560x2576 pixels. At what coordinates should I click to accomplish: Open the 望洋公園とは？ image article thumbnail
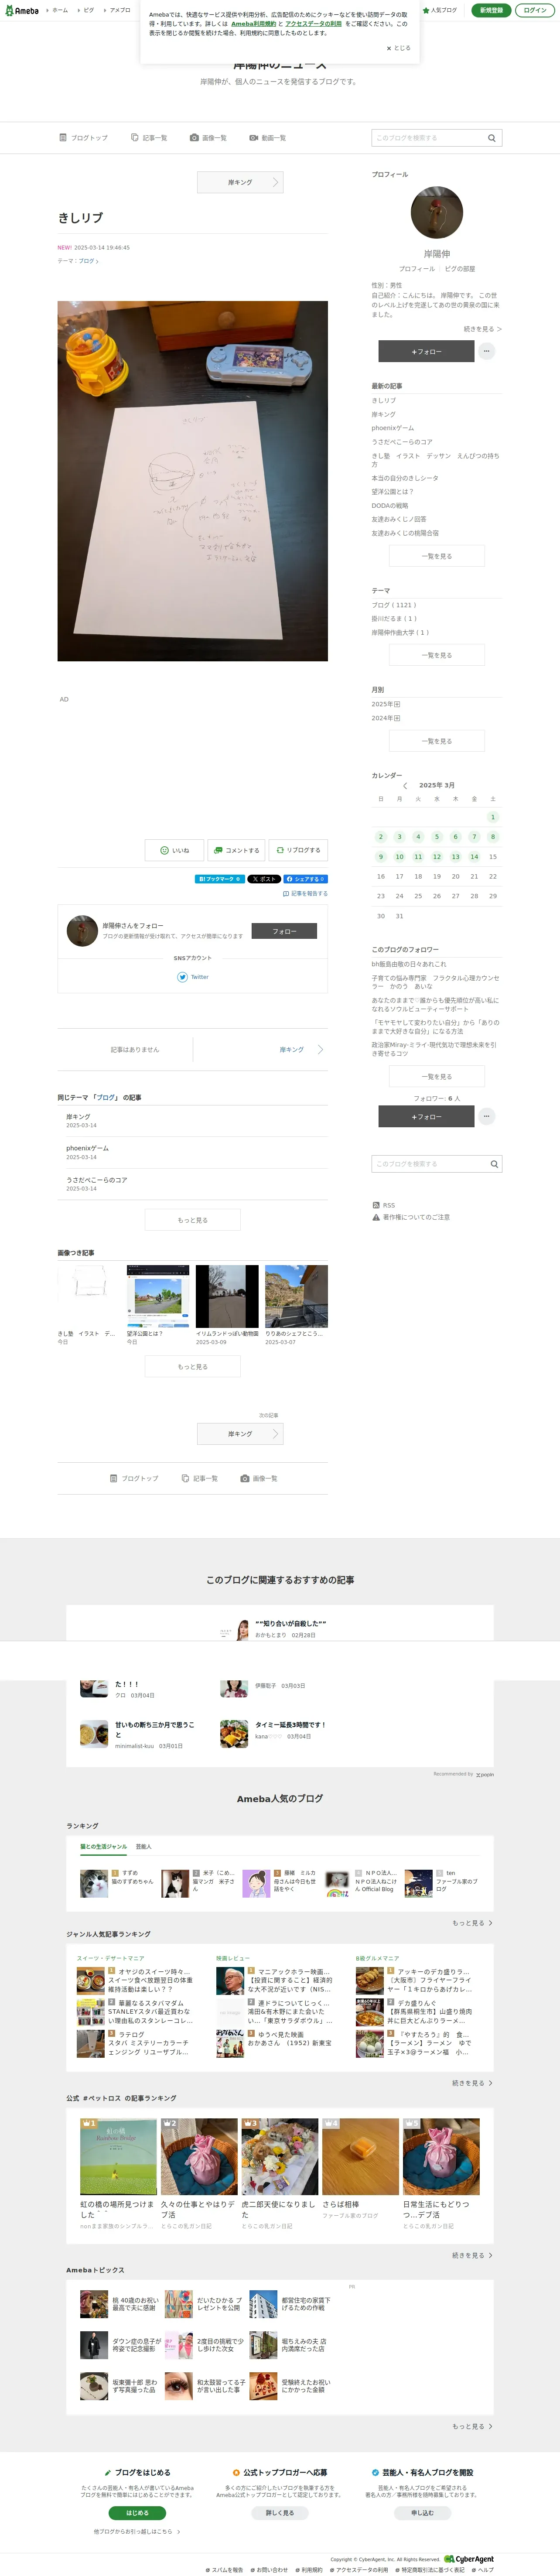tap(158, 1296)
